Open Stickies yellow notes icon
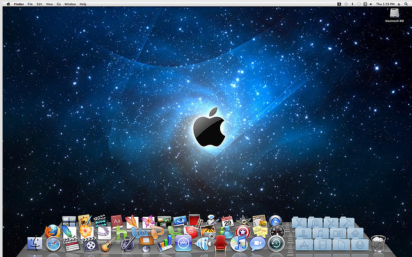The height and width of the screenshot is (257, 412). pos(260,232)
